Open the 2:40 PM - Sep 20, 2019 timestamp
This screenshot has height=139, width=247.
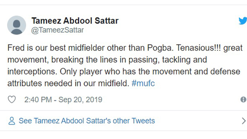click(63, 100)
